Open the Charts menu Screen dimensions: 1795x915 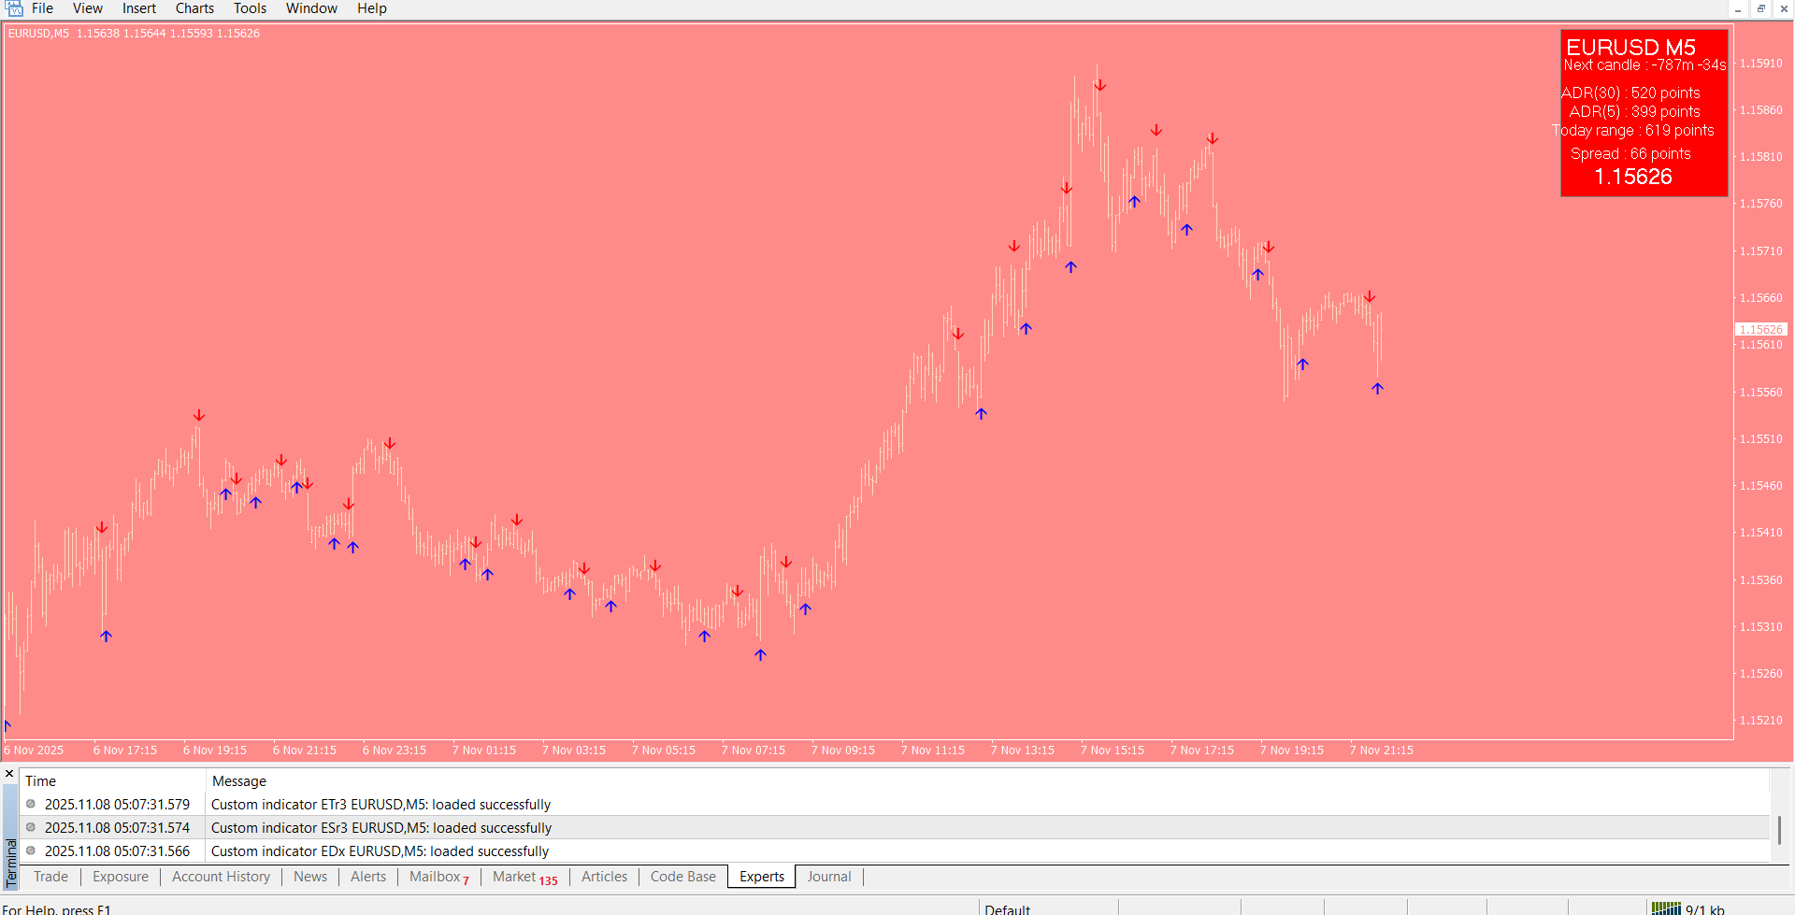[x=194, y=8]
